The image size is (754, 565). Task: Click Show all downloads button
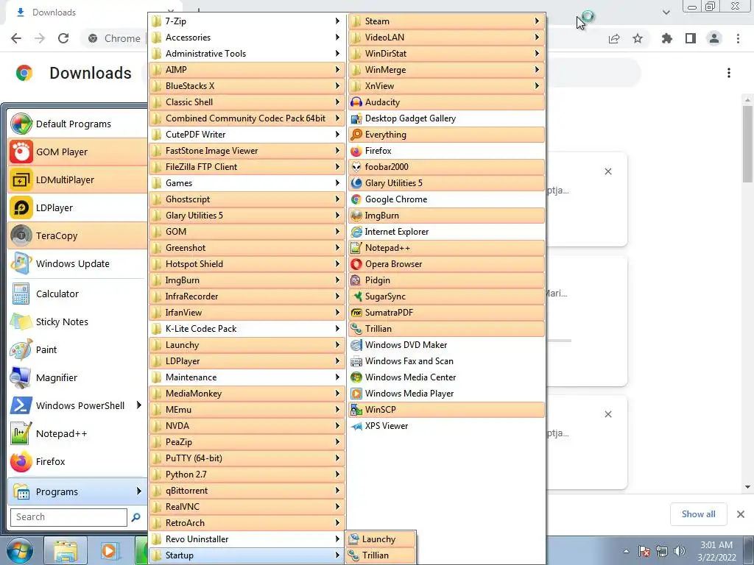click(x=698, y=514)
